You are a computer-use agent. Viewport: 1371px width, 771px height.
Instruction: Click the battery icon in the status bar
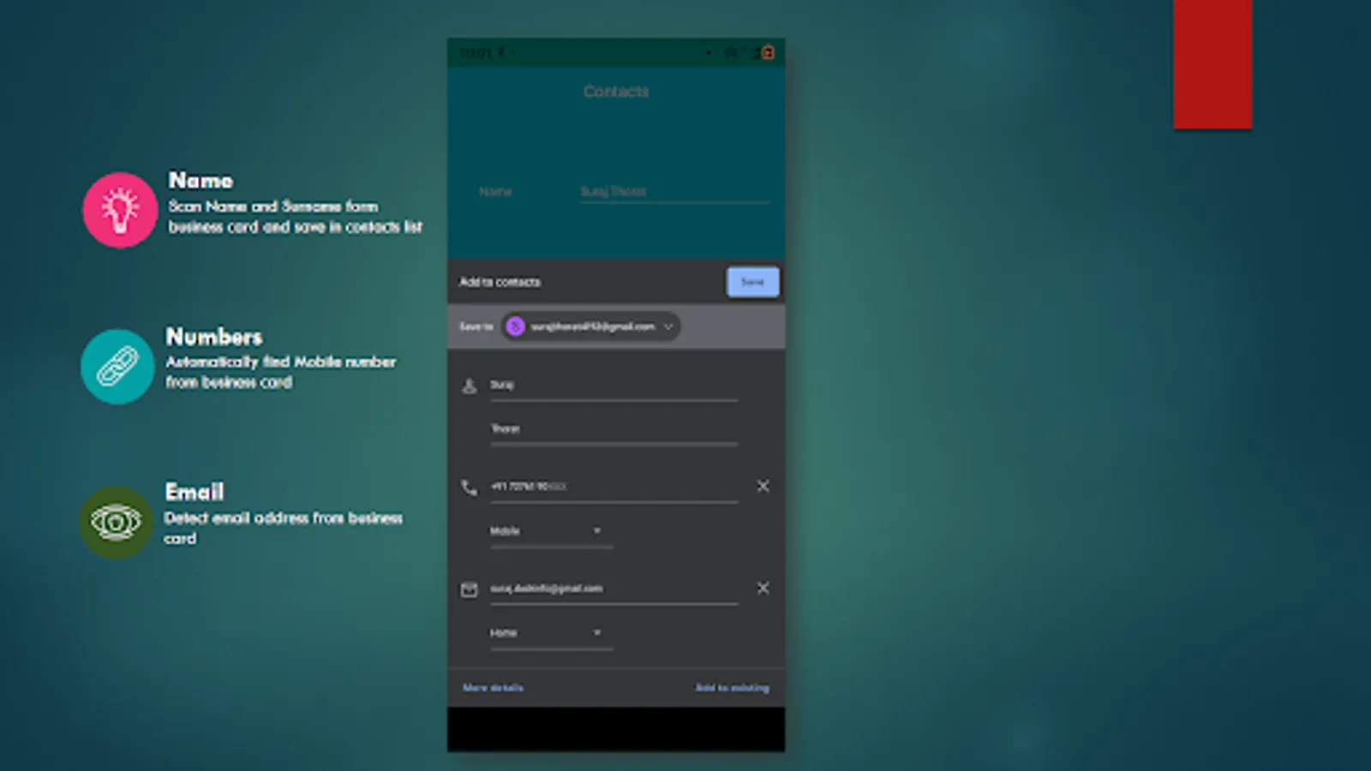[769, 51]
